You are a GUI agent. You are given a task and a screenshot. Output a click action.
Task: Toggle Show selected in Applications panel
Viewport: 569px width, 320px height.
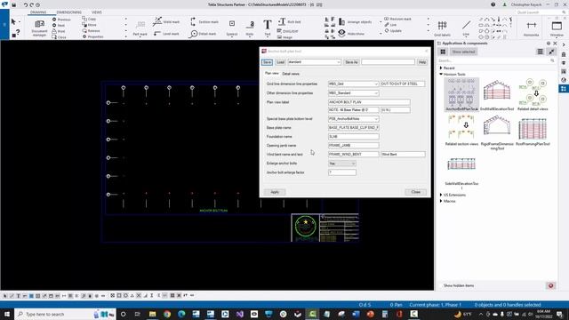click(x=463, y=52)
